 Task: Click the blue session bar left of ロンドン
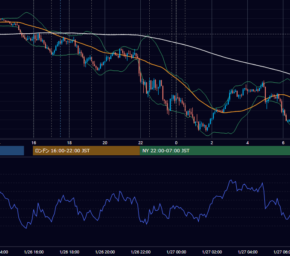12,151
